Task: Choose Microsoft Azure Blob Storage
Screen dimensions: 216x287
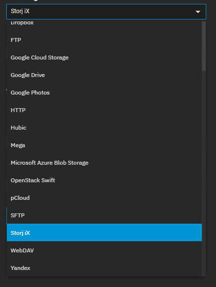Action: point(104,163)
